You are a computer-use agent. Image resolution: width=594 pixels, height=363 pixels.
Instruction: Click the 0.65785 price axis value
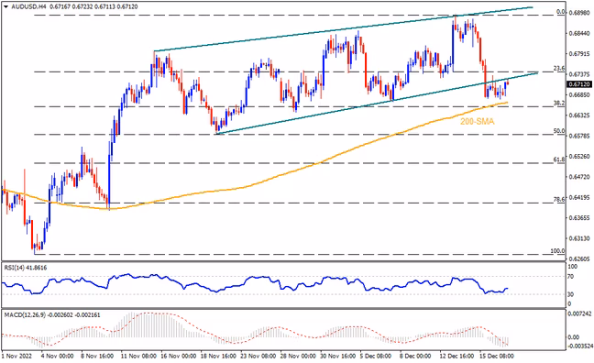[579, 136]
